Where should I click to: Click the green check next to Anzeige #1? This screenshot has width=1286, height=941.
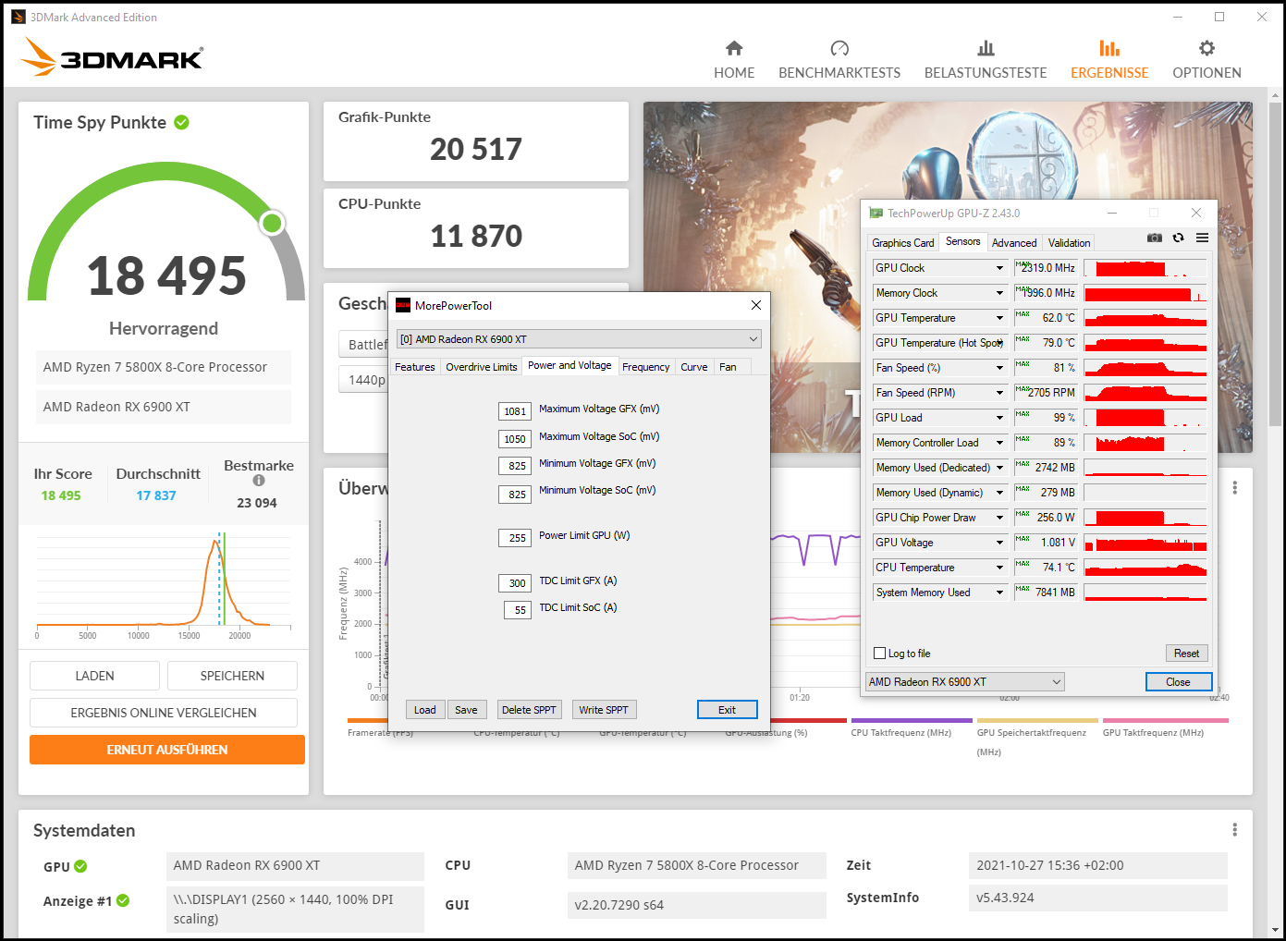[x=123, y=900]
